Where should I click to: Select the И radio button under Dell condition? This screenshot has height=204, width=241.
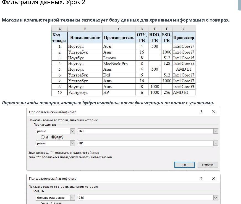pos(43,137)
